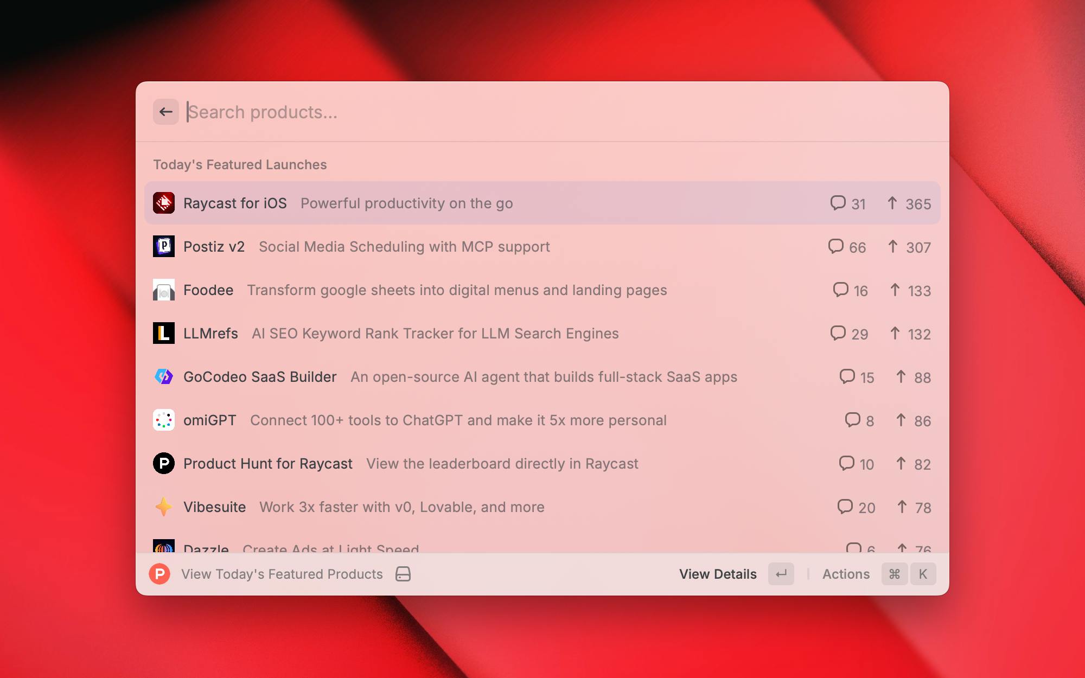Click the Foodee tagline about google sheets menus

457,290
